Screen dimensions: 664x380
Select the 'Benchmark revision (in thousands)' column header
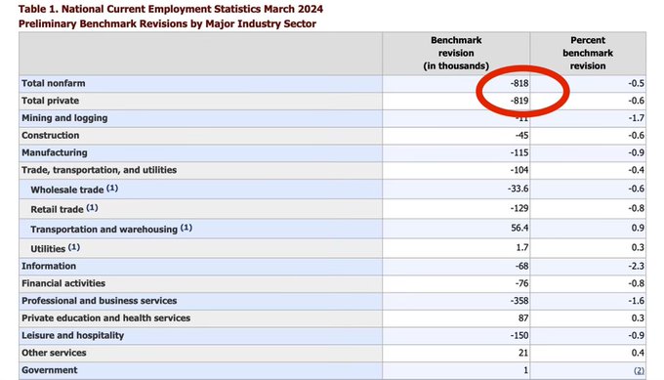[x=456, y=53]
